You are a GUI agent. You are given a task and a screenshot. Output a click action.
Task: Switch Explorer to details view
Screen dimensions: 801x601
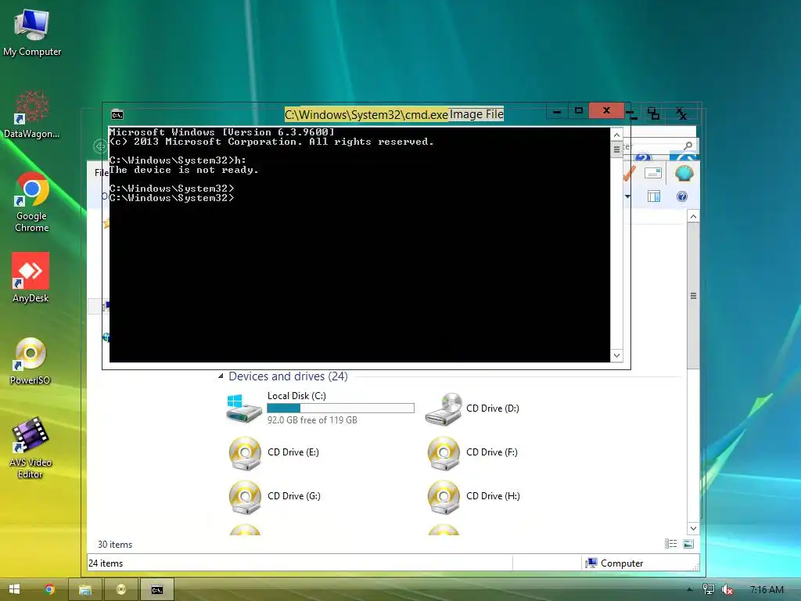670,544
